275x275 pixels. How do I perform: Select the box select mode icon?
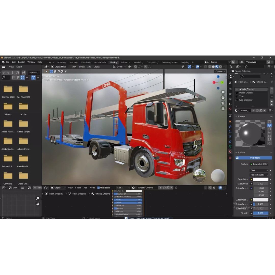tap(51, 72)
